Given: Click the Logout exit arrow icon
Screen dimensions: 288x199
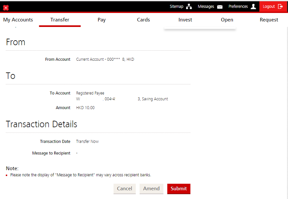Looking at the screenshot, I should 280,6.
